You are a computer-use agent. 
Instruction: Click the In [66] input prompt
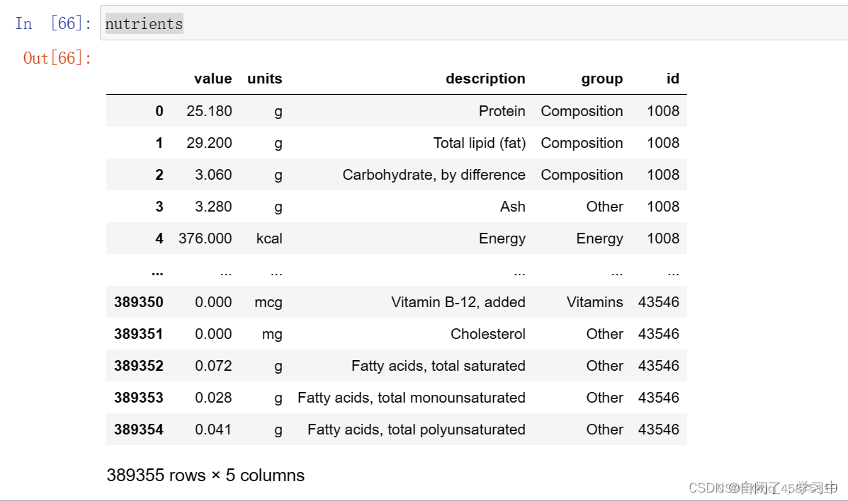54,23
